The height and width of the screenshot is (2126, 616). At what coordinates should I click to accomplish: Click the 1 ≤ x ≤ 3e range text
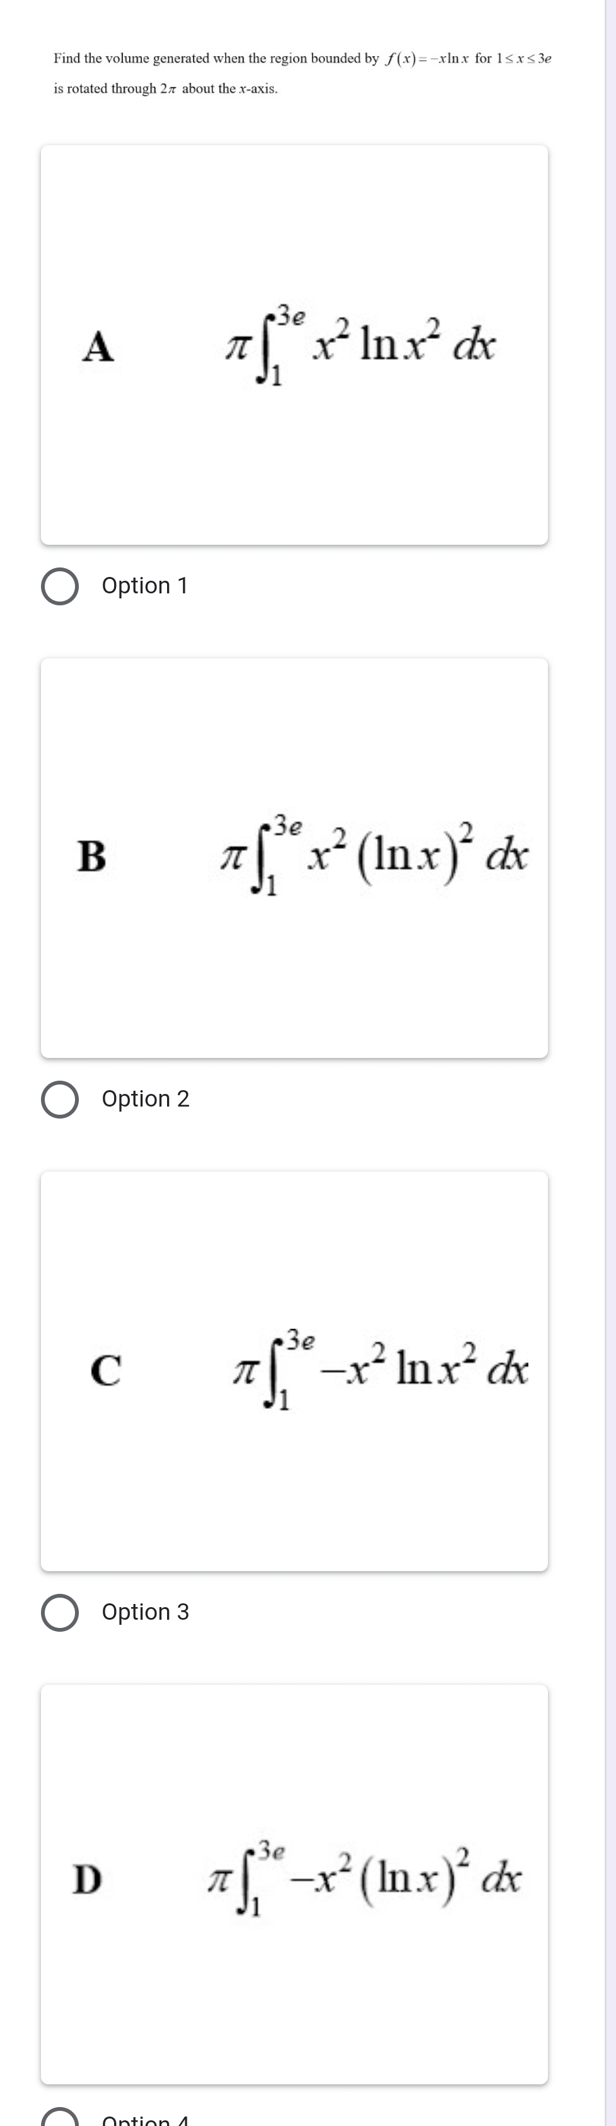click(523, 59)
